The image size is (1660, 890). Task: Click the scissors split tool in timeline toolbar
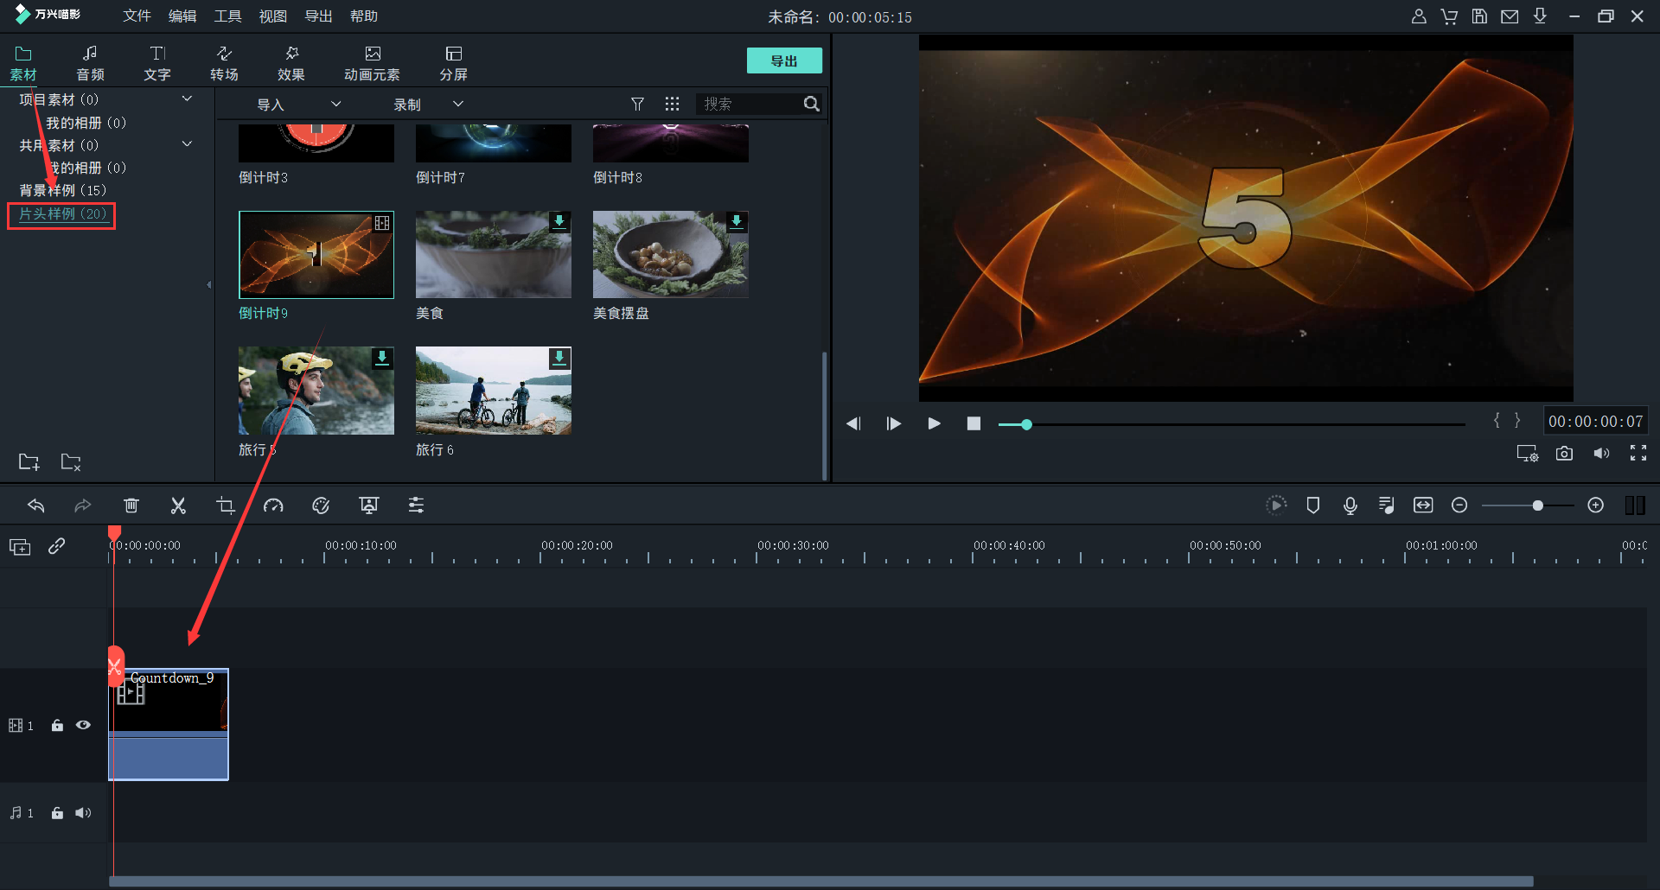[x=178, y=505]
